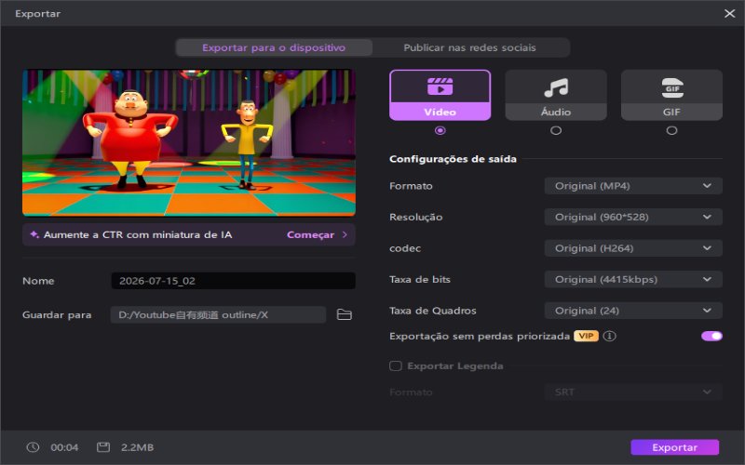Click the info icon beside the VIP badge
The image size is (745, 465).
click(x=610, y=336)
